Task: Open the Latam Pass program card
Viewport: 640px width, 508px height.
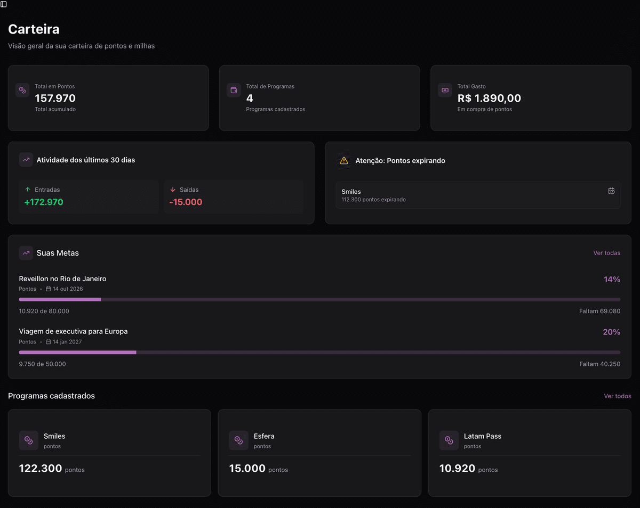Action: tap(530, 453)
